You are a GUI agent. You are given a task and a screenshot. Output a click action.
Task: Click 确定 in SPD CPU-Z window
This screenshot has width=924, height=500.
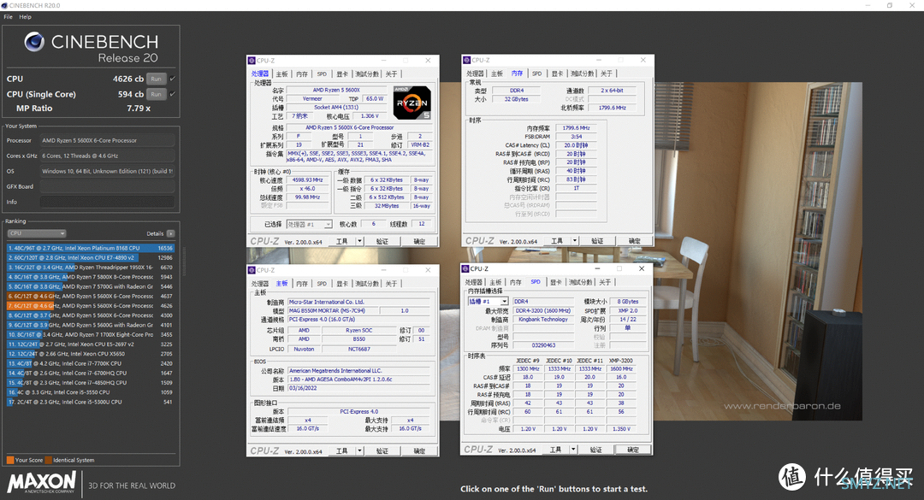pos(633,450)
